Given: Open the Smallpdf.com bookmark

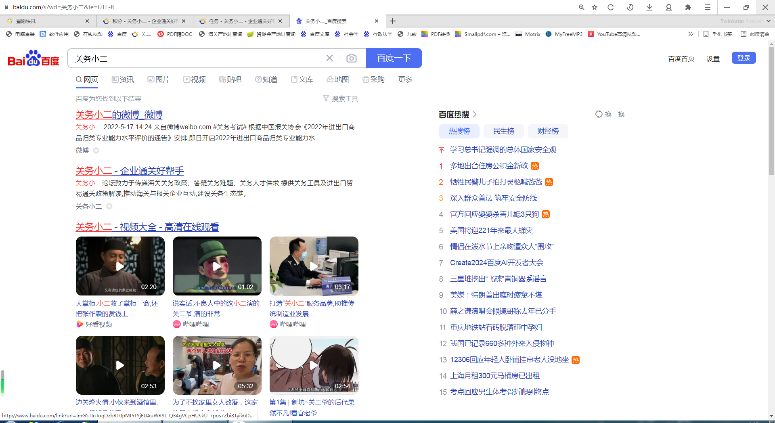Looking at the screenshot, I should (x=483, y=34).
